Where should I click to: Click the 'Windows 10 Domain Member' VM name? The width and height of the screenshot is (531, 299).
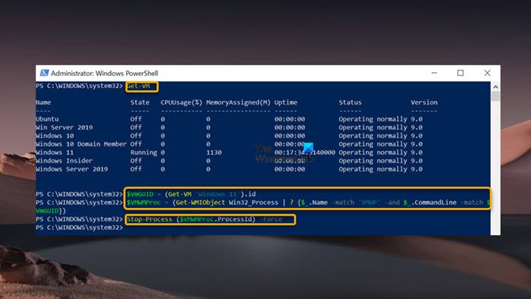(x=81, y=144)
